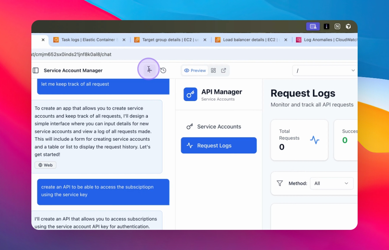Click the purple screen recording menu bar icon
389x250 pixels.
[313, 26]
